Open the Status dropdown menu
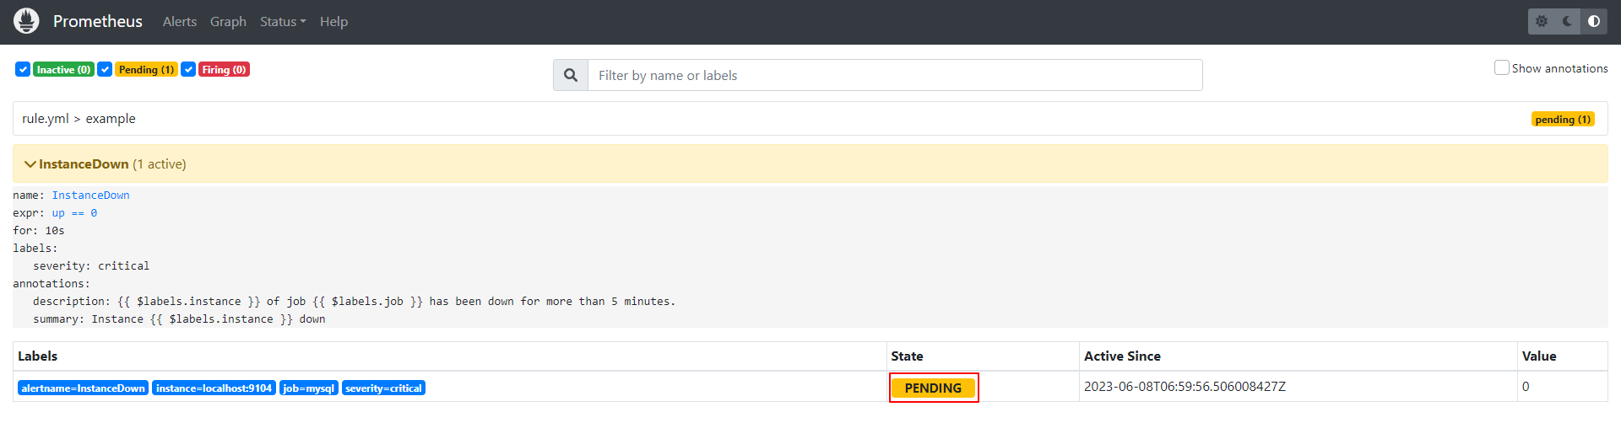 pyautogui.click(x=282, y=22)
